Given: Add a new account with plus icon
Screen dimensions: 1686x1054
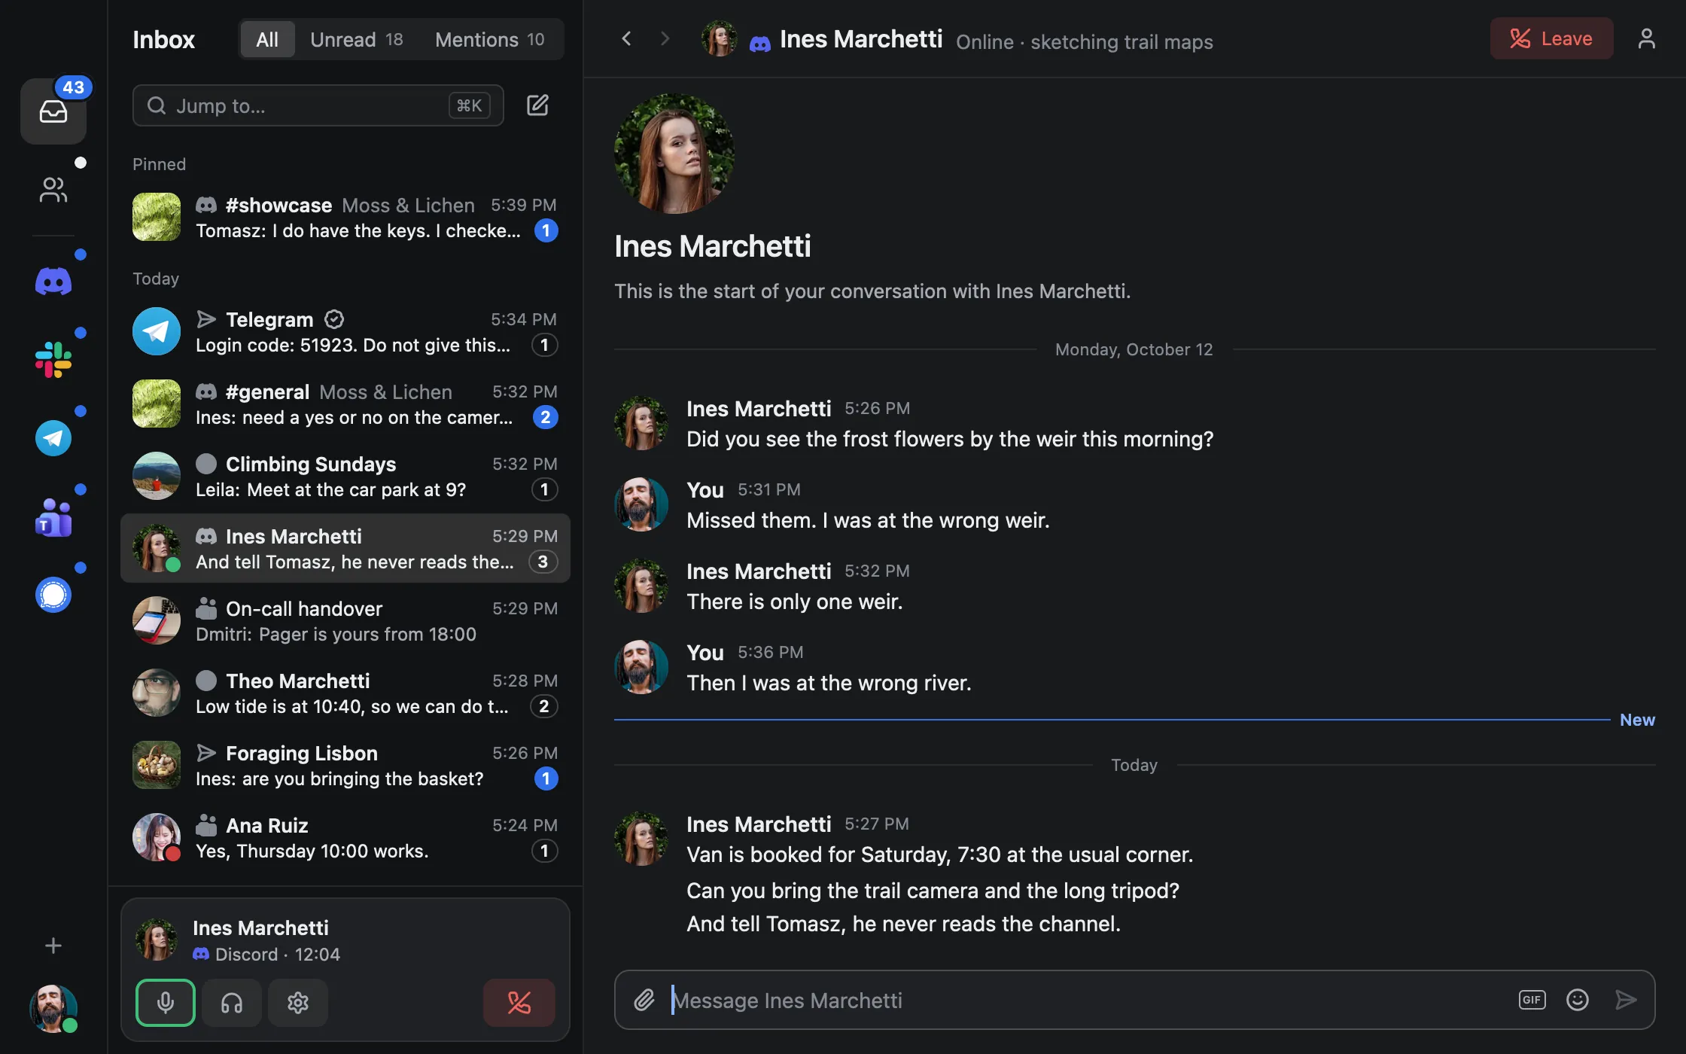Looking at the screenshot, I should 53,946.
